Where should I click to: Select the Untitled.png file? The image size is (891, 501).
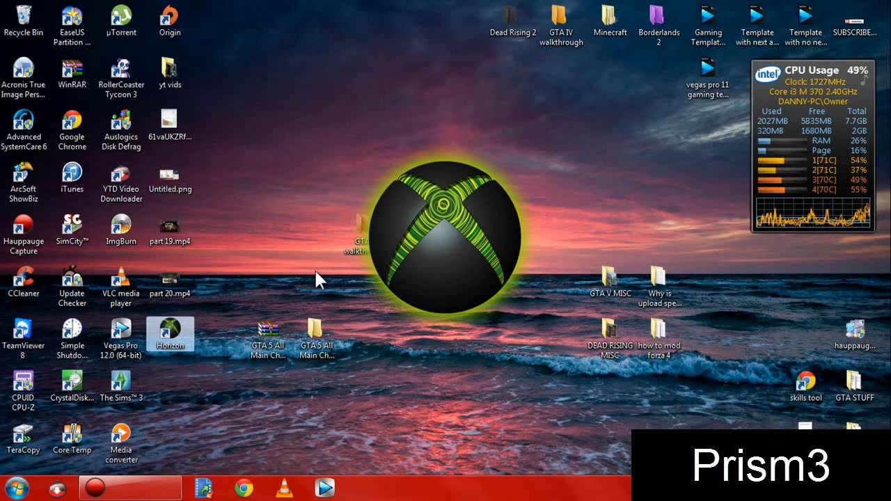(x=169, y=177)
